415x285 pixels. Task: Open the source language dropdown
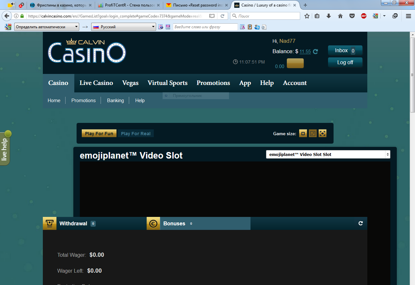(x=47, y=27)
